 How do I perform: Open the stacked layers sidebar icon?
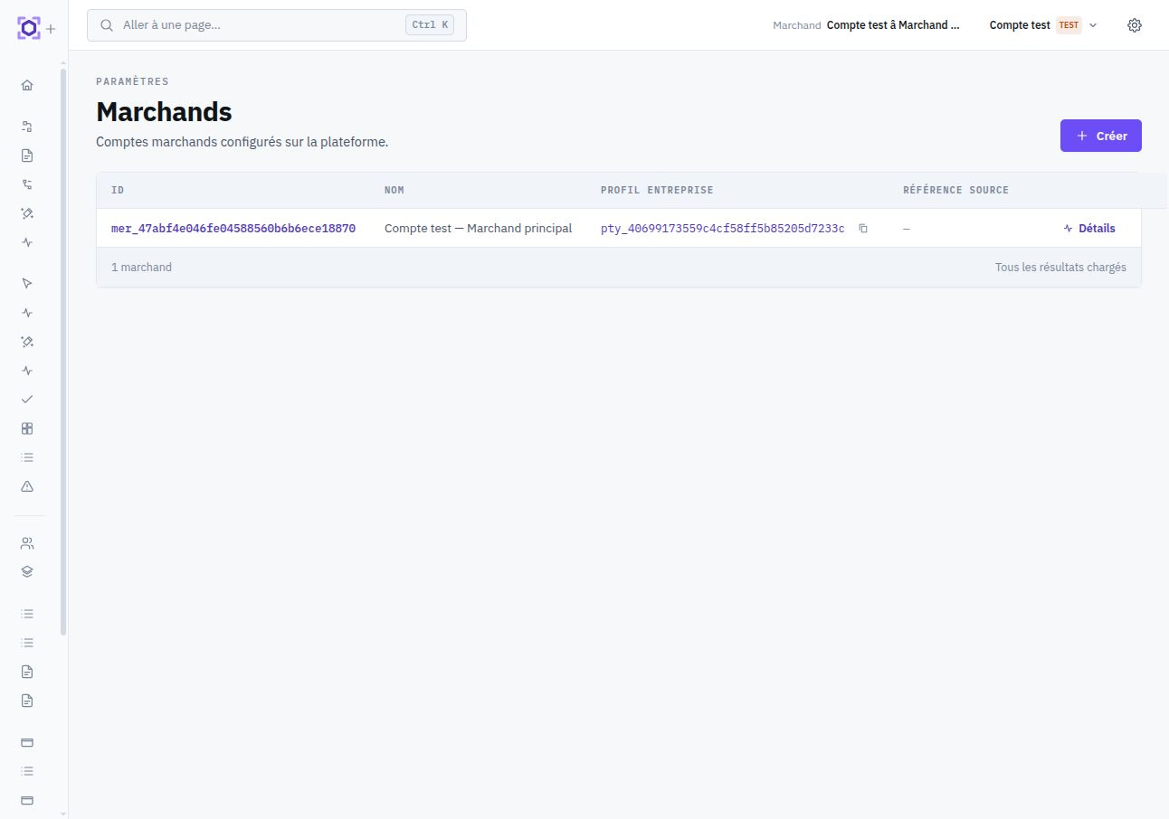coord(27,571)
